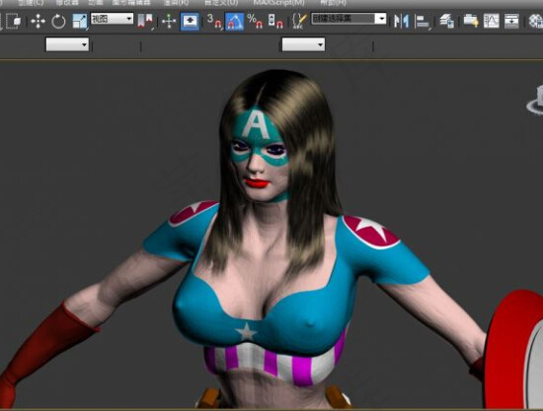Activate the Select and Move tool
This screenshot has height=411, width=543.
pos(38,22)
